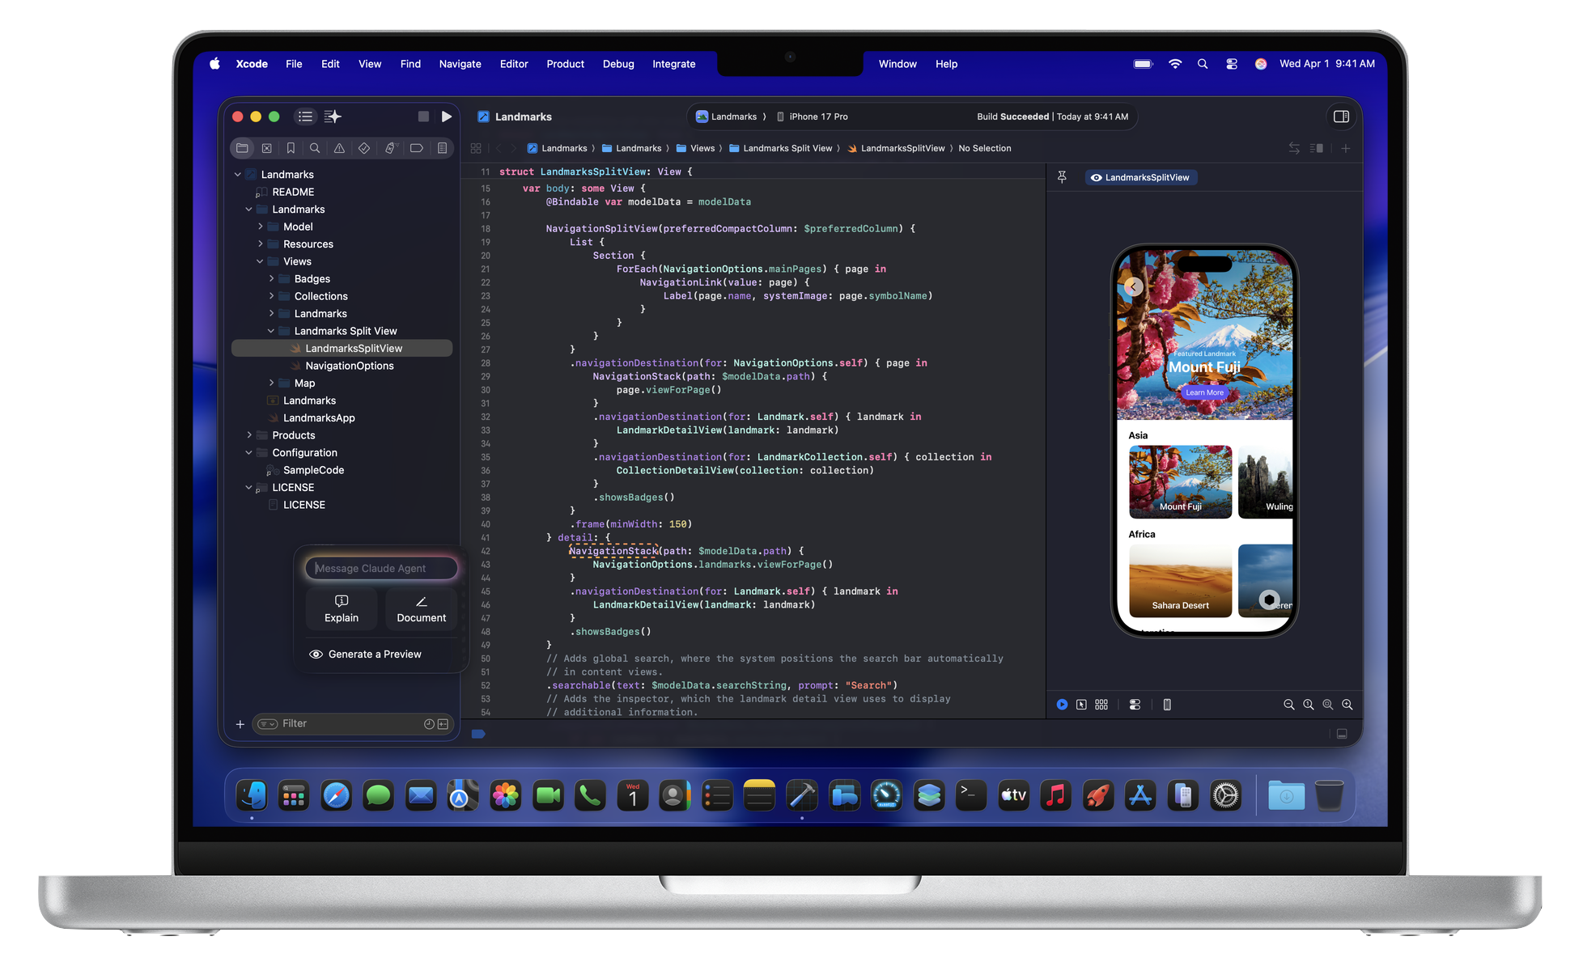
Task: Toggle the navigator list view
Action: 306,117
